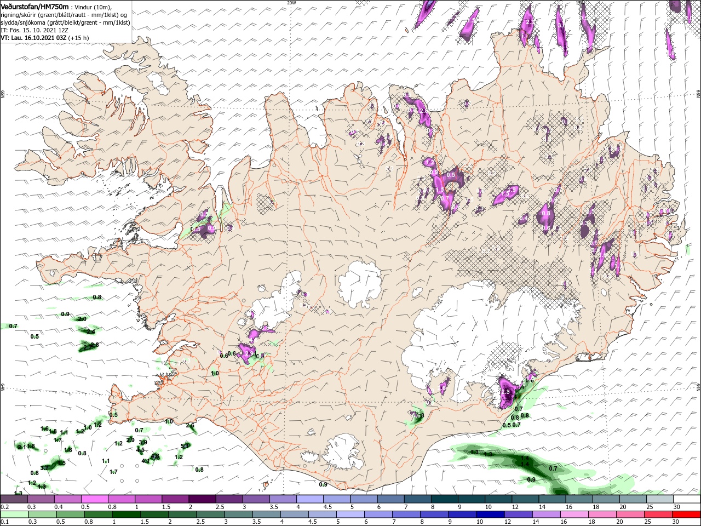
Task: Click the '2.6' rain value on the map
Action: click(x=190, y=425)
